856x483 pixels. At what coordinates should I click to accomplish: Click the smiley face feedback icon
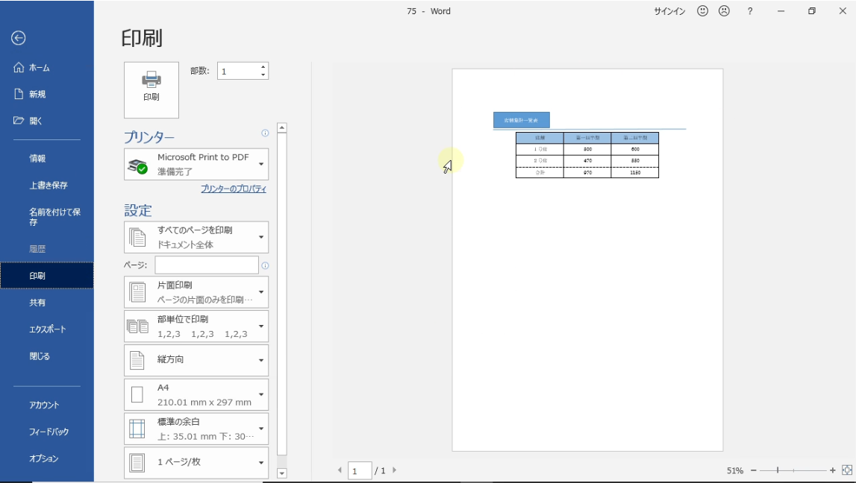(702, 11)
